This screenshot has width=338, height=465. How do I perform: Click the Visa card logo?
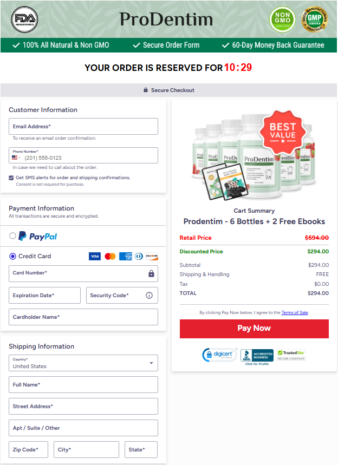pyautogui.click(x=95, y=256)
